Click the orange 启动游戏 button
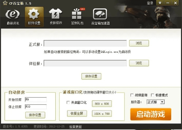182x130 pixels. point(151,114)
